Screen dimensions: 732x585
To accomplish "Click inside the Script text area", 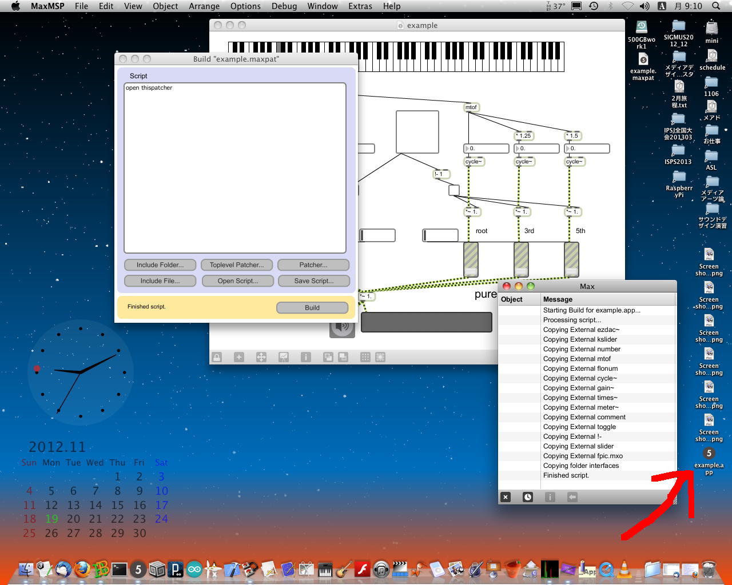I will click(x=235, y=168).
